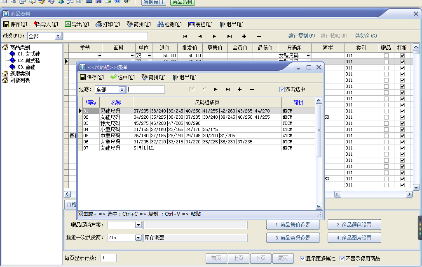Go to previous record in main navigator
422x267 pixels.
(x=200, y=36)
